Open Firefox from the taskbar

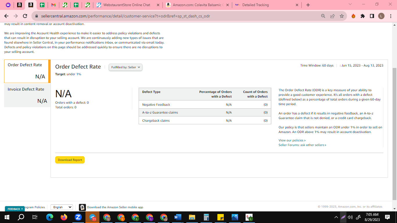tap(64, 217)
